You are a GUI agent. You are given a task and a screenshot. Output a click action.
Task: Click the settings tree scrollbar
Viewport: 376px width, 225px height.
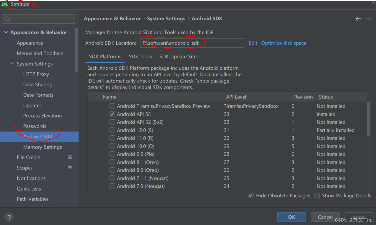77,50
